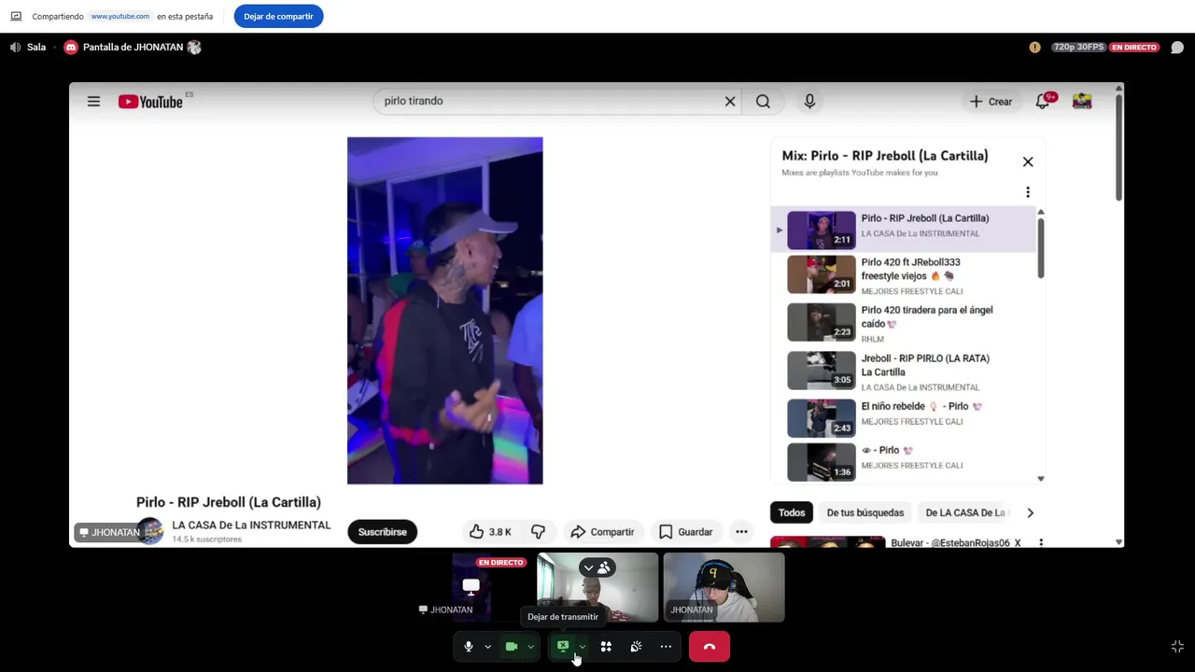Play the 1:36 Pirlo video by MEJORES FREESTYLE CALI
Viewport: 1195px width, 672px height.
(904, 461)
